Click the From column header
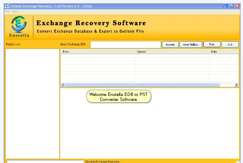Image resolution: width=243 pixels, height=163 pixels. coord(98,52)
